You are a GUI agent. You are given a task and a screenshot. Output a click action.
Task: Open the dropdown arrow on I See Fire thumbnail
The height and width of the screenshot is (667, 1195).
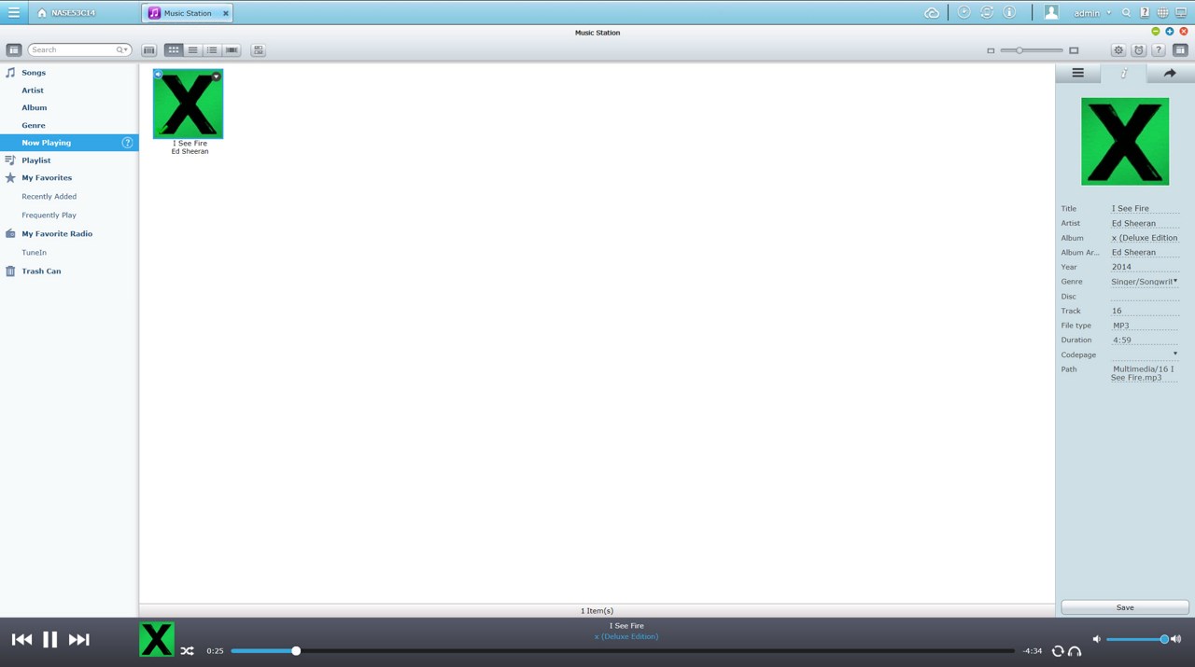pyautogui.click(x=217, y=76)
